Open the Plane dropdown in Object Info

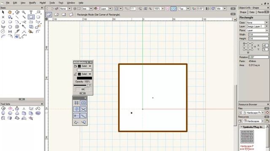[x=267, y=30]
